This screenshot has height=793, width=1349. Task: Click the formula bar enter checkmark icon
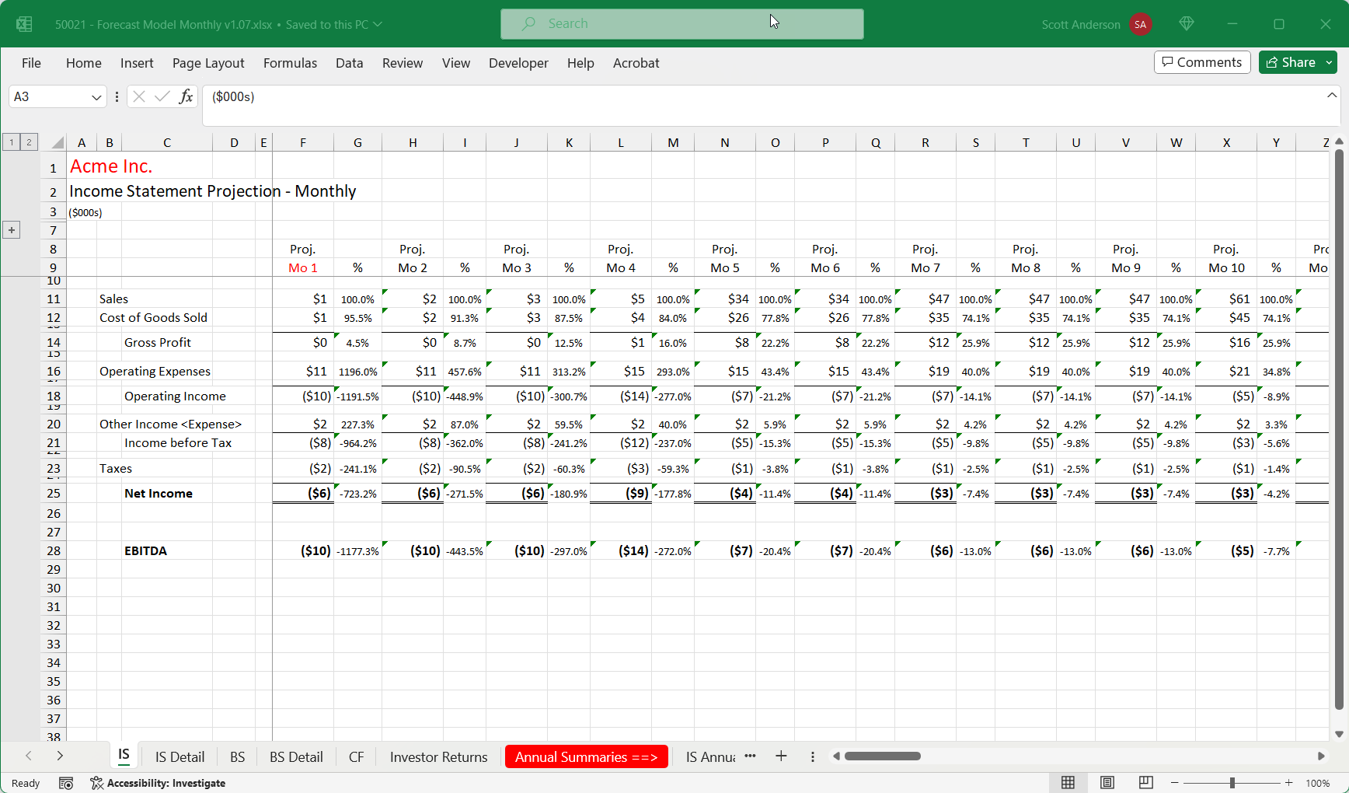coord(162,96)
